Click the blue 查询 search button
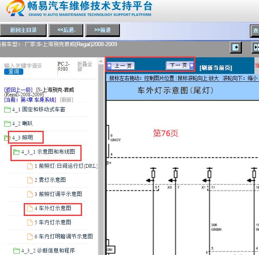 click(14, 72)
